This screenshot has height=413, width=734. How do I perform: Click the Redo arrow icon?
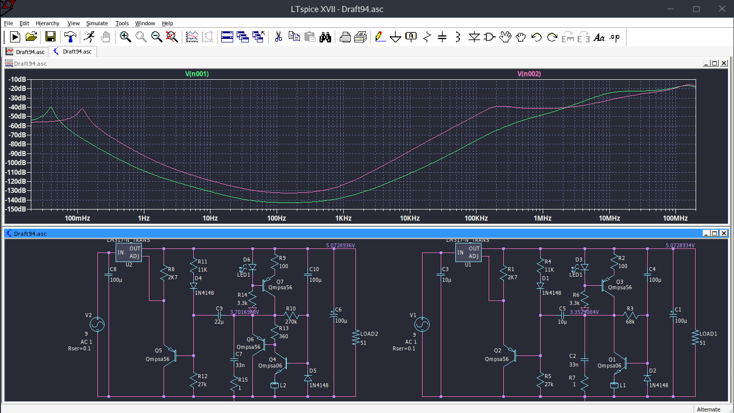tap(552, 37)
